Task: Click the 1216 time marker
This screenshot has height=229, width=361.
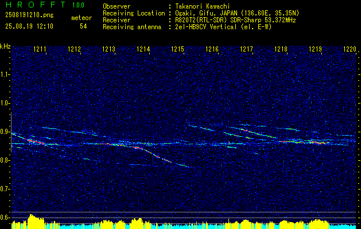Action: point(212,49)
